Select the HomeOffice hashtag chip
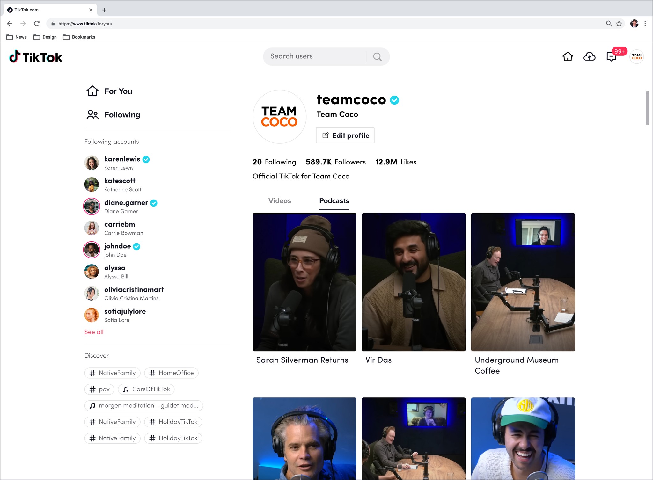The height and width of the screenshot is (480, 653). coord(172,373)
